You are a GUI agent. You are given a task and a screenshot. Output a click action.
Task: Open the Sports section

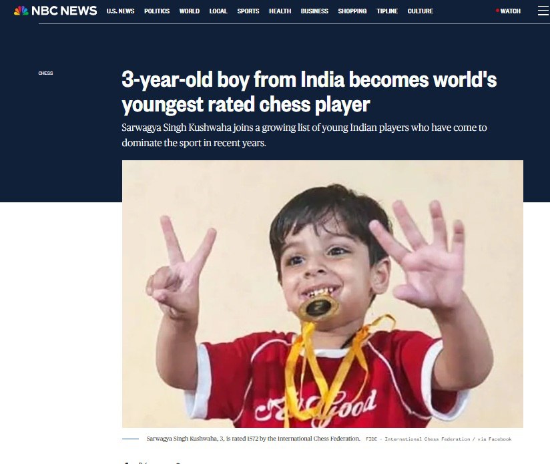tap(248, 11)
